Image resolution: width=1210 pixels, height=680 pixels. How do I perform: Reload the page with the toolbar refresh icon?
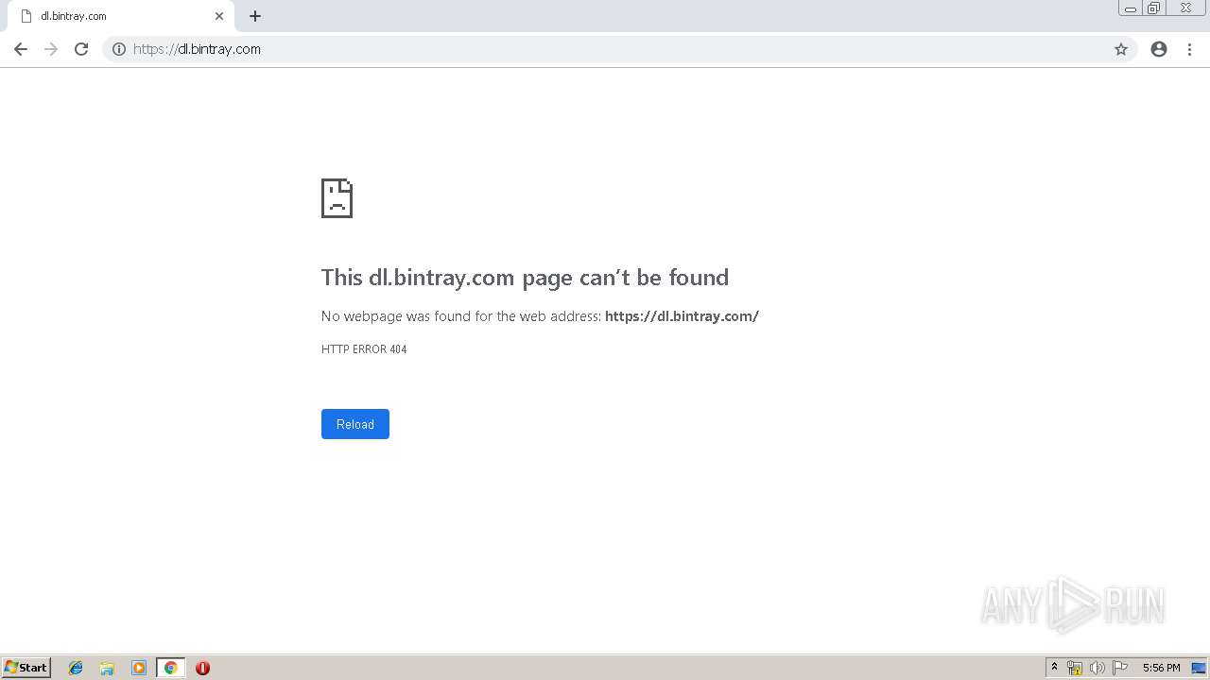pyautogui.click(x=81, y=49)
